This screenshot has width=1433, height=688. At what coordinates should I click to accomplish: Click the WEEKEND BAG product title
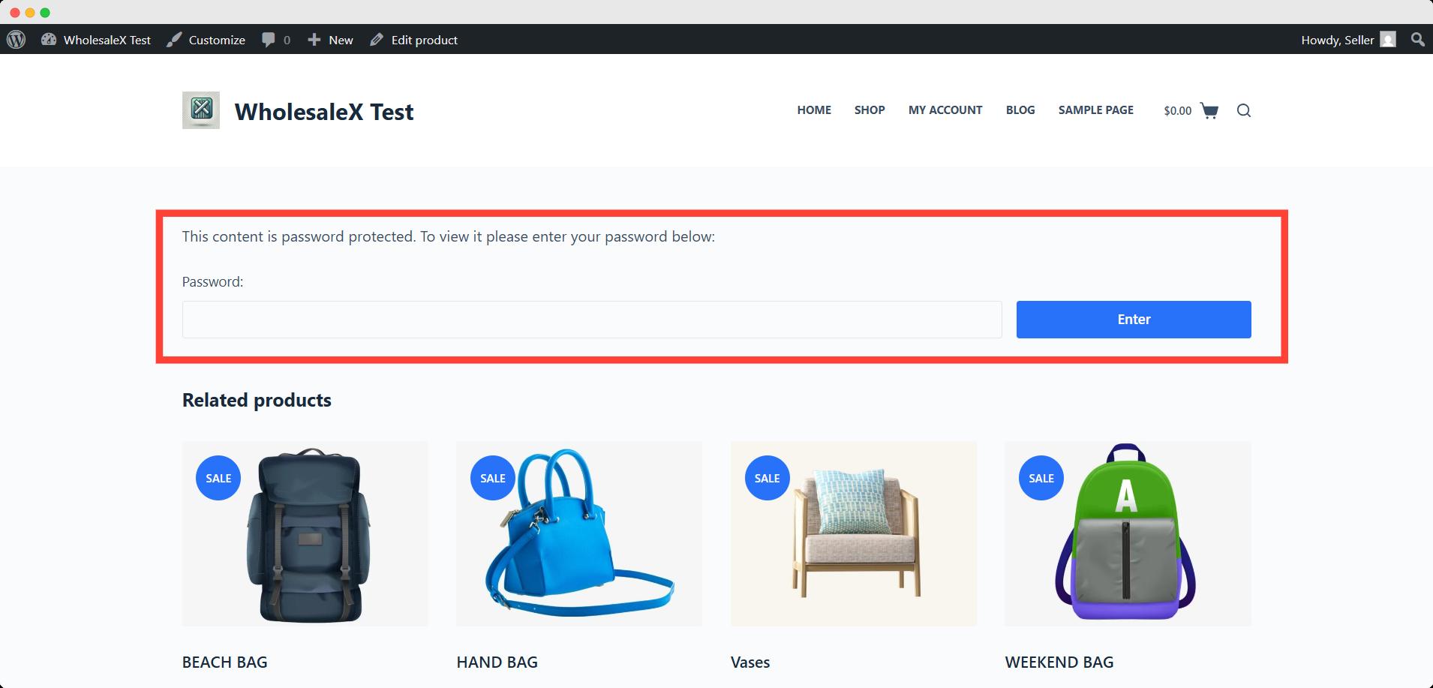(x=1059, y=662)
